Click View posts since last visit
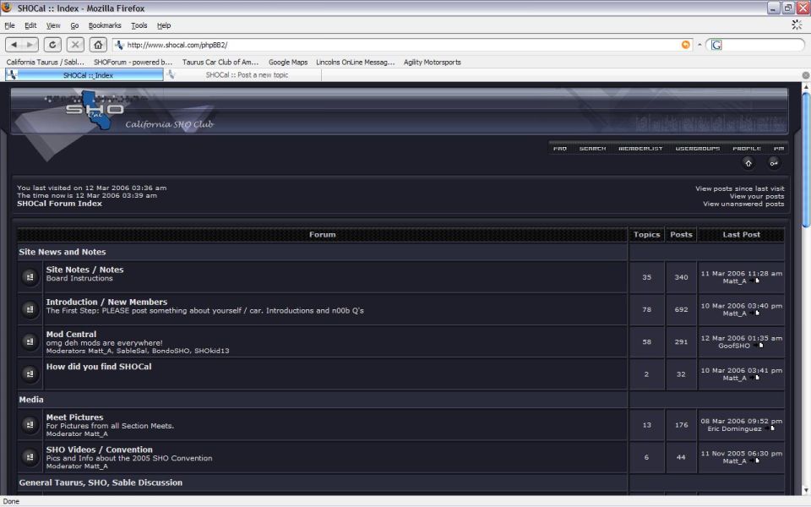The height and width of the screenshot is (507, 811). pos(740,188)
